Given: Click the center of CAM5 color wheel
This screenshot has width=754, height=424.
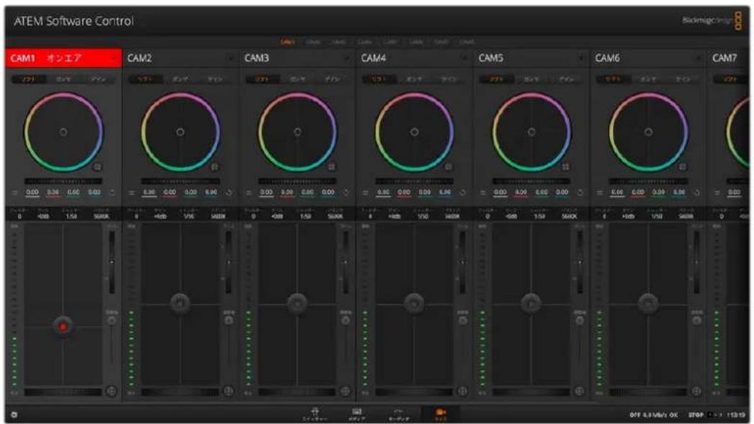Looking at the screenshot, I should coord(531,132).
